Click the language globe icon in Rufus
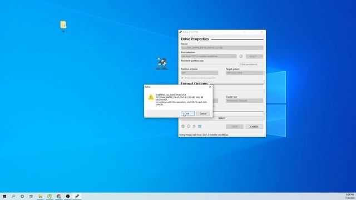 coord(183,126)
